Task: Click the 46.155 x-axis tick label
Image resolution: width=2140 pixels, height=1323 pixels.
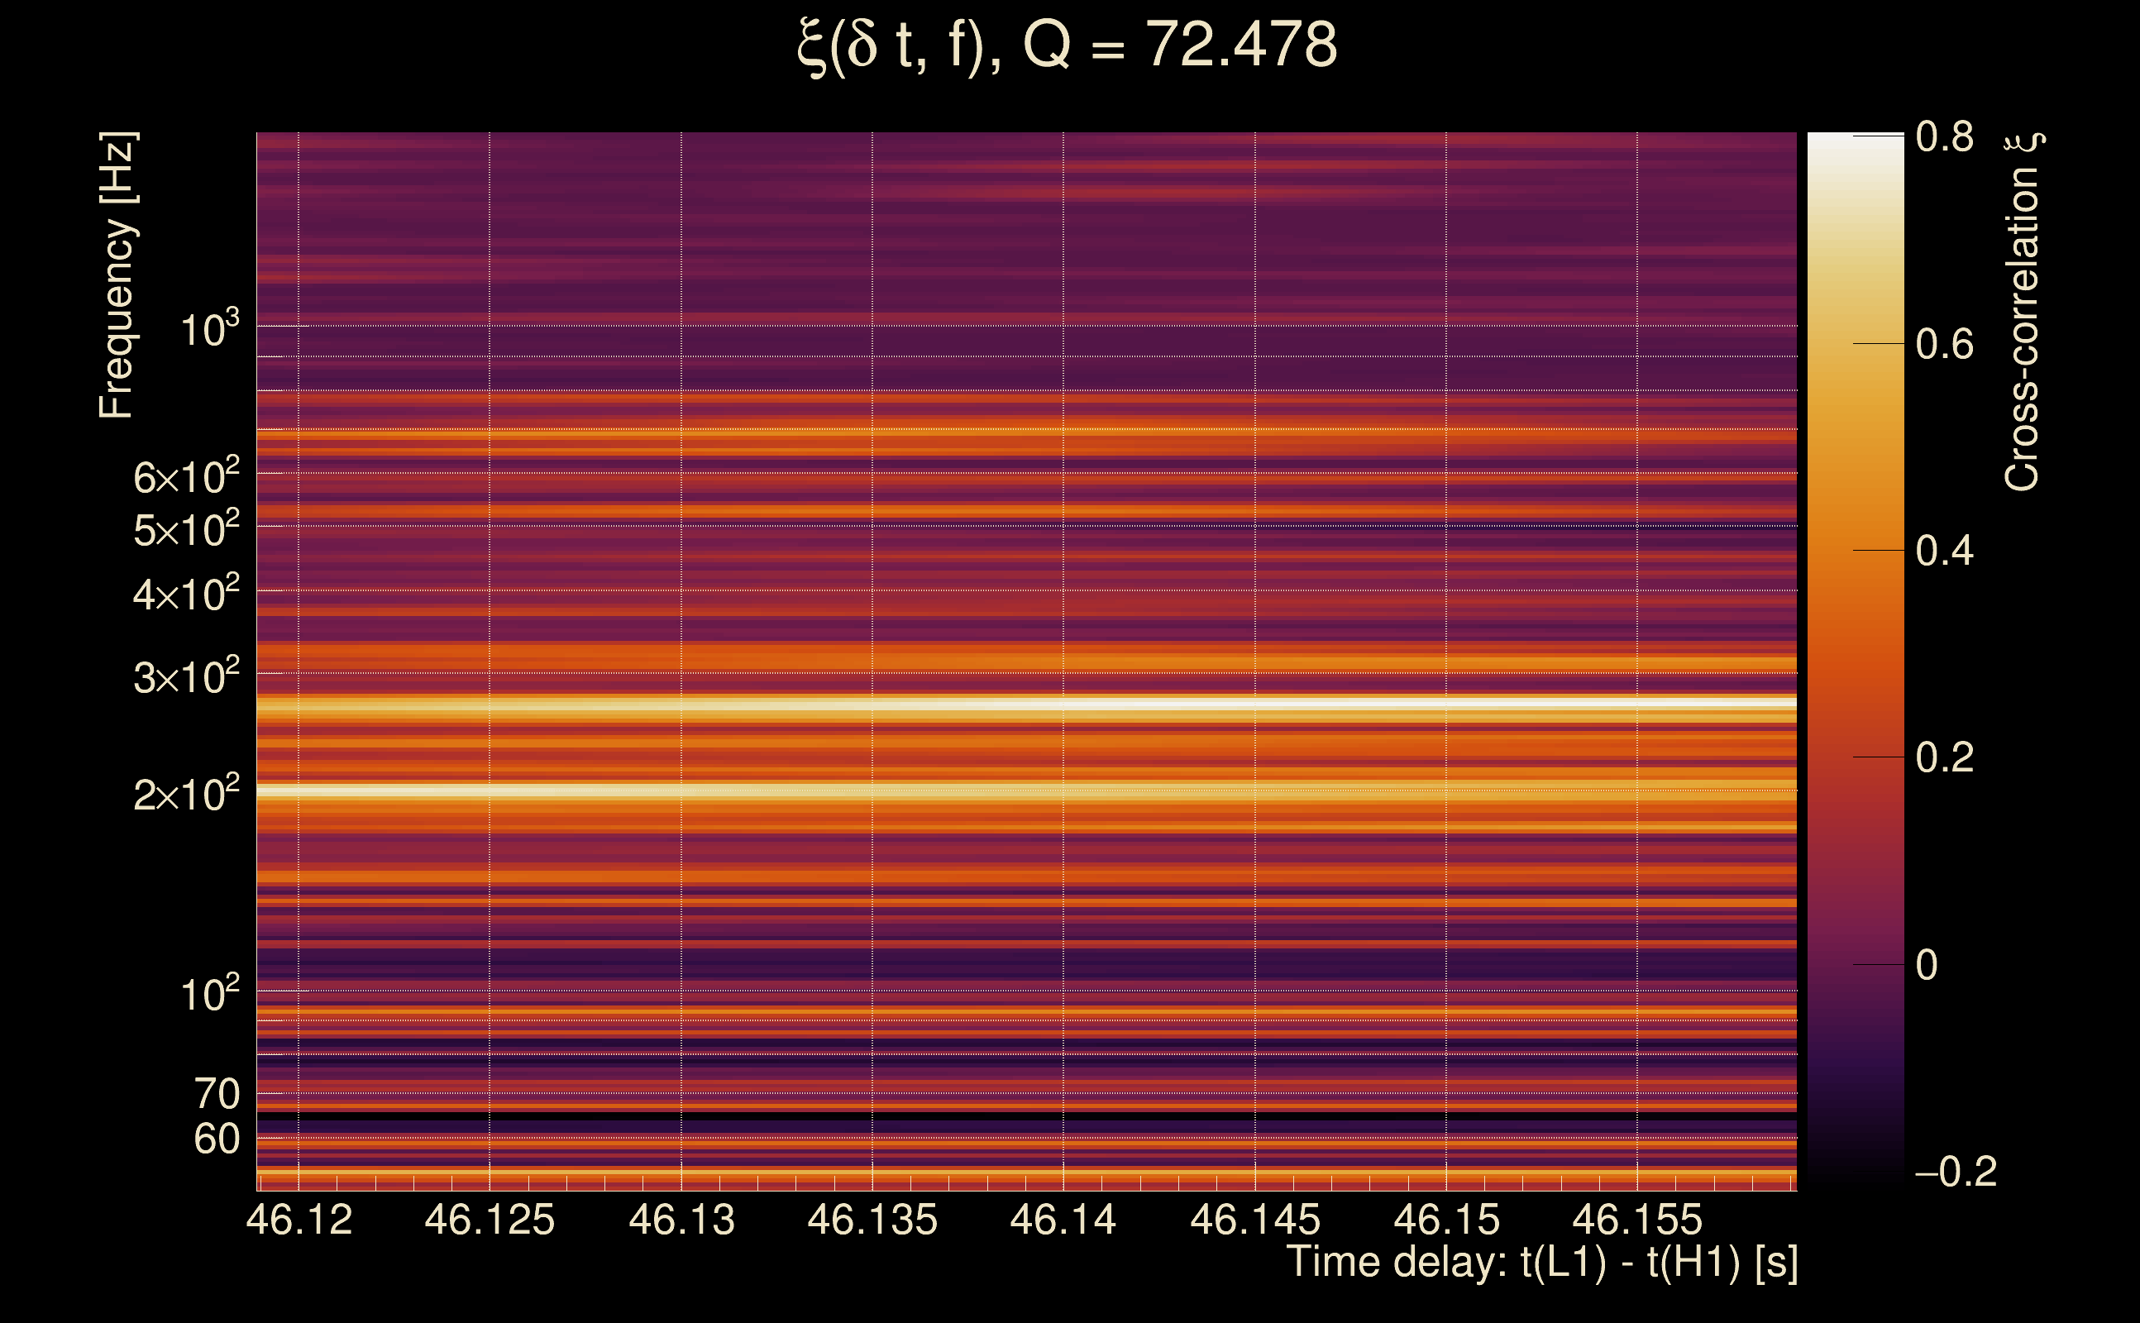Action: pos(1637,1220)
